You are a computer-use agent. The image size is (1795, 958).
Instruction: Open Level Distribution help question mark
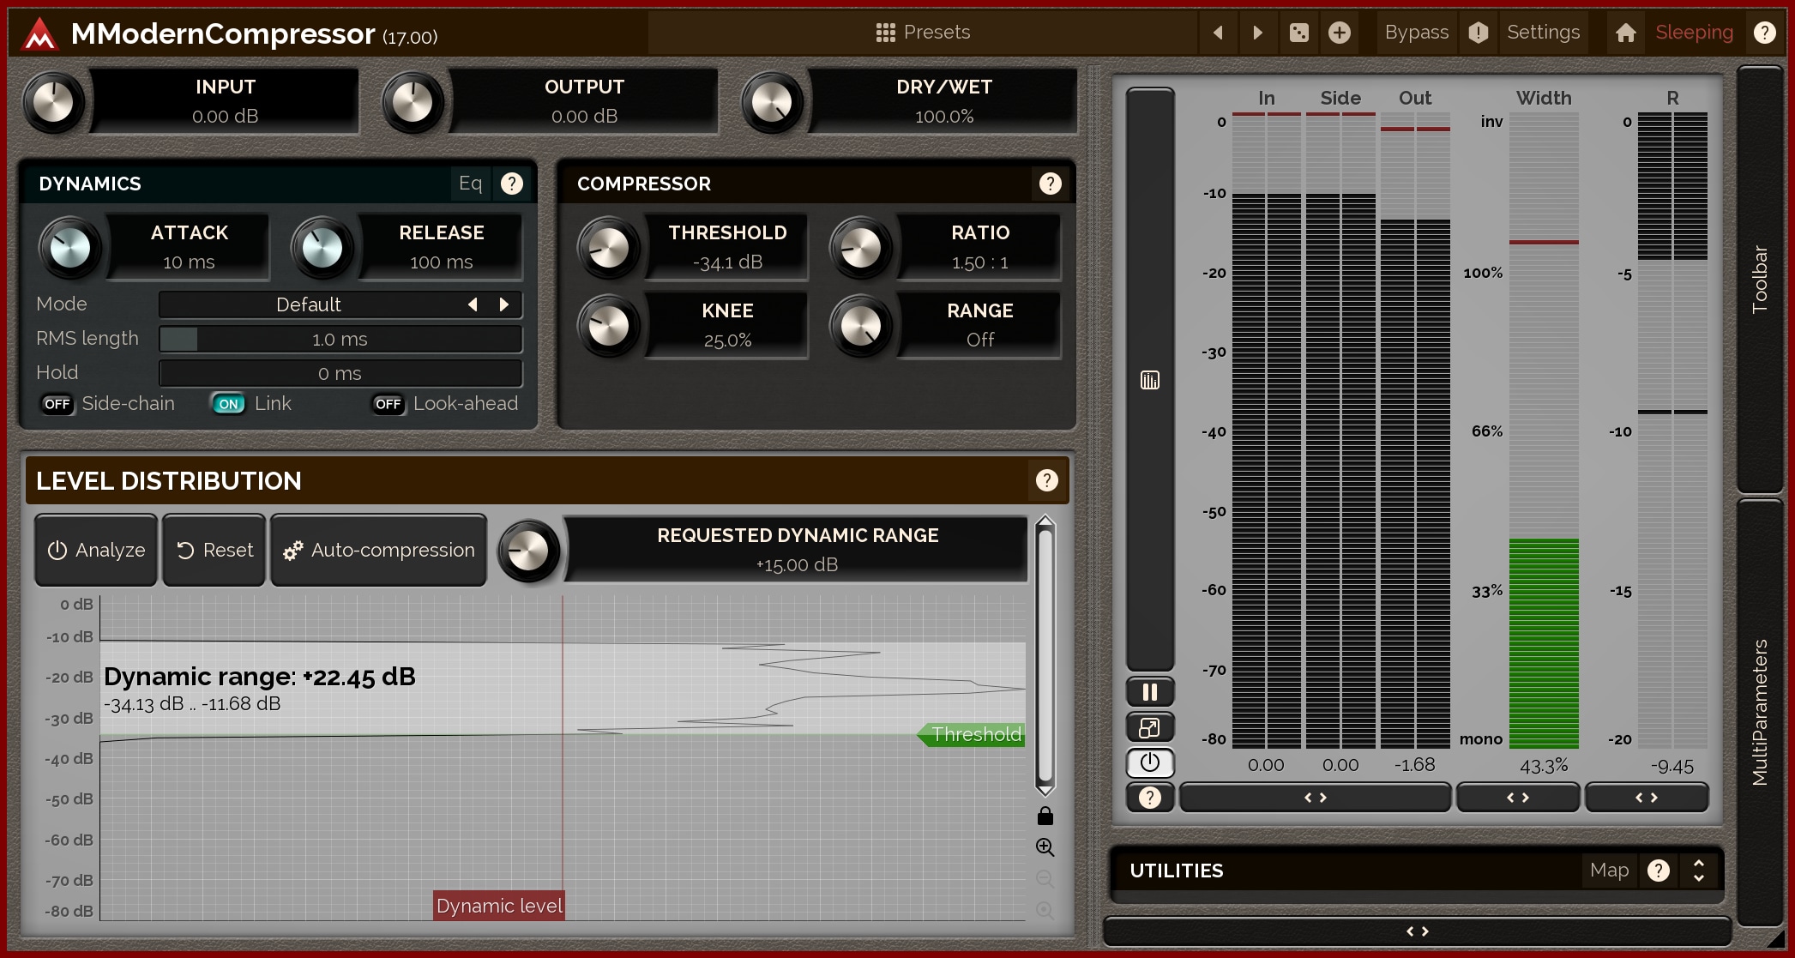pos(1046,480)
